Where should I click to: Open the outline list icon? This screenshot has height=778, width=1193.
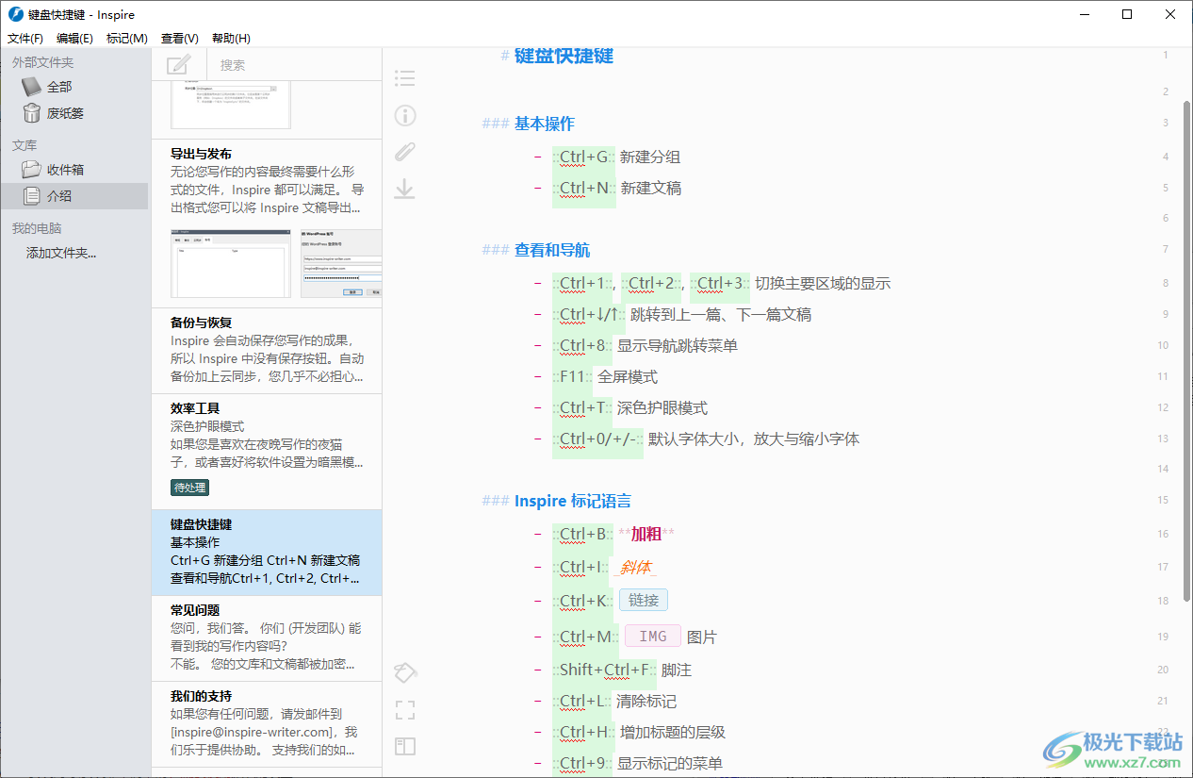pyautogui.click(x=404, y=78)
